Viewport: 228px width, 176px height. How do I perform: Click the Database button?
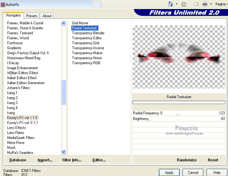[x=18, y=160]
